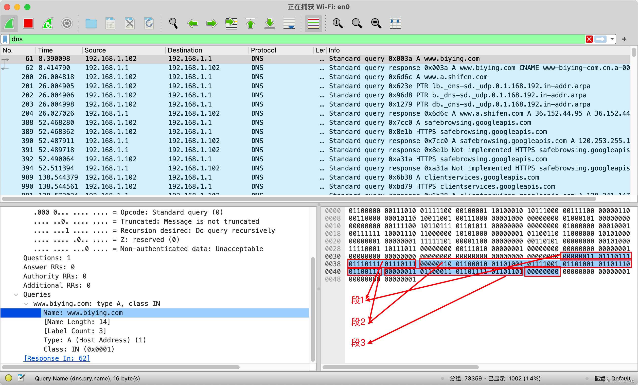The height and width of the screenshot is (385, 638).
Task: Open the Response In: 62 link
Action: pyautogui.click(x=57, y=358)
